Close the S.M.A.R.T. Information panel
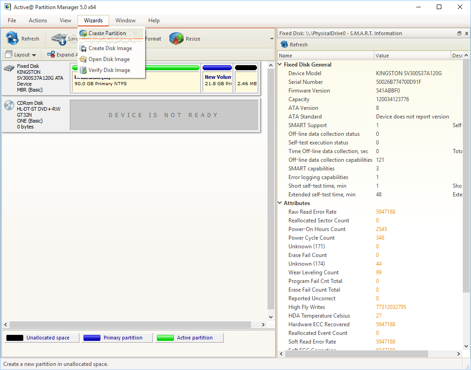The width and height of the screenshot is (471, 370). [x=466, y=33]
